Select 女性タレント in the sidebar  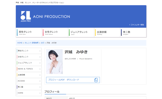click(29, 57)
